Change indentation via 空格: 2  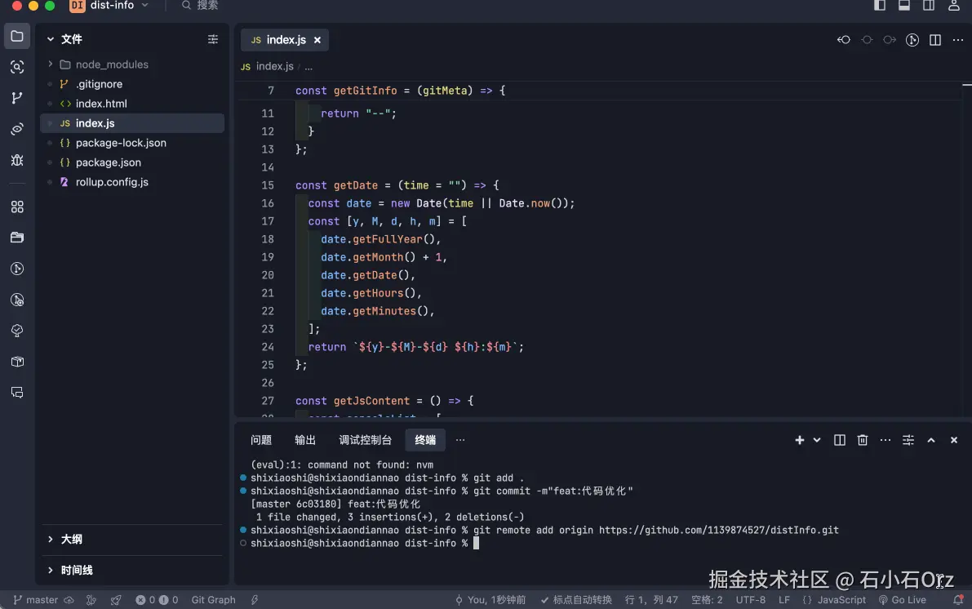(x=707, y=600)
